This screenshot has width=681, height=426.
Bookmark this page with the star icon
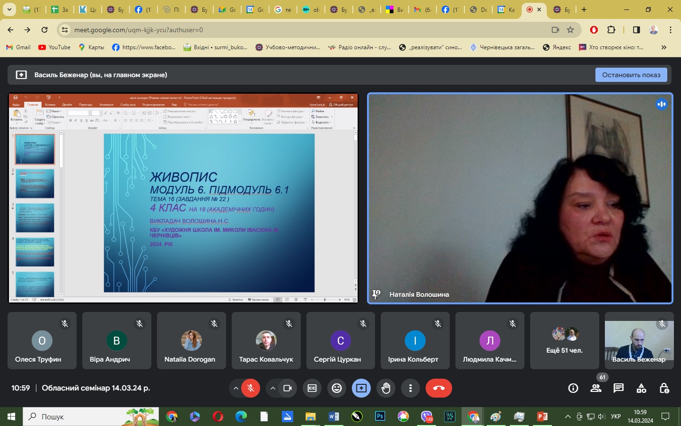coord(570,30)
